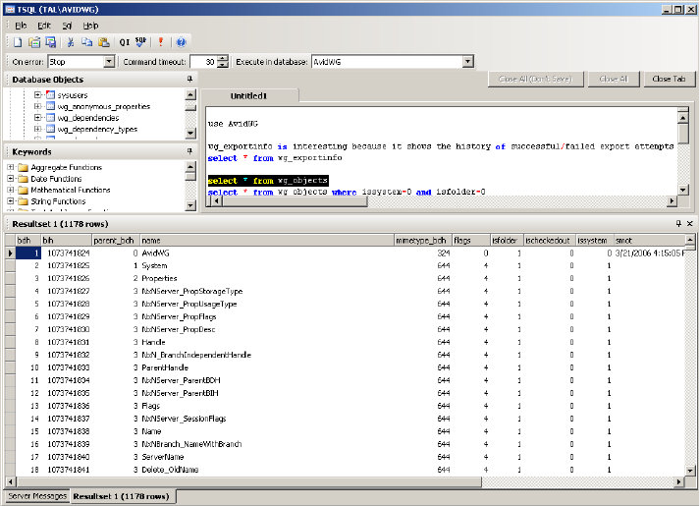Increase the Command timeout value
Screen dimensions: 700x506
[x=223, y=59]
